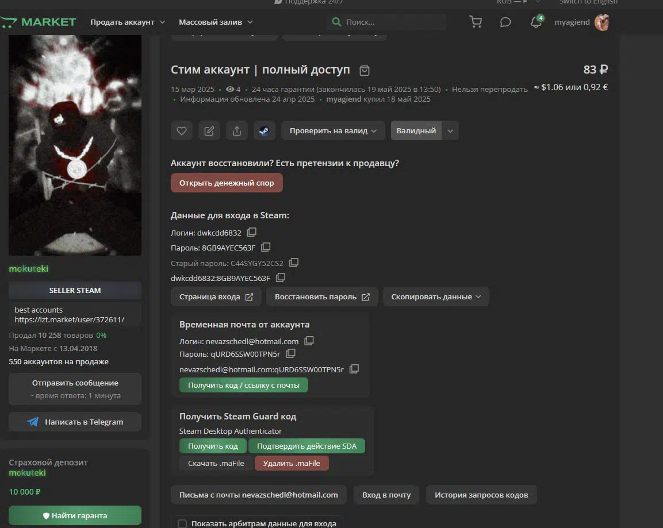This screenshot has width=663, height=528.
Task: Open the Проверить на валид dropdown
Action: (x=333, y=130)
